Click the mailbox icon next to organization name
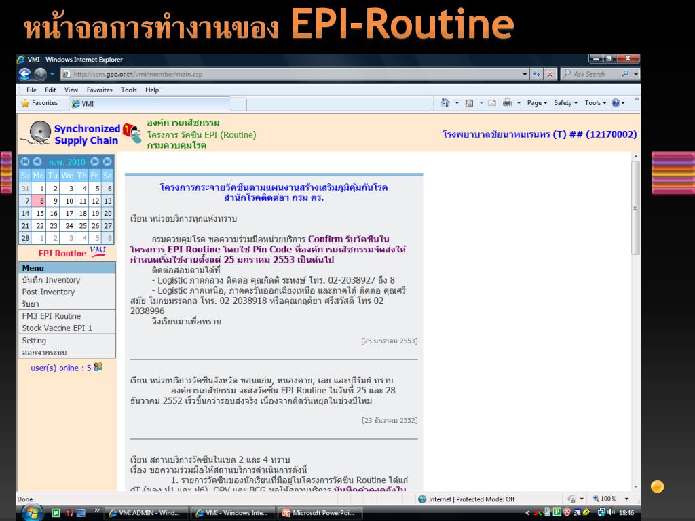 coord(132,133)
